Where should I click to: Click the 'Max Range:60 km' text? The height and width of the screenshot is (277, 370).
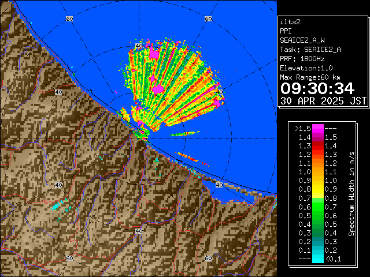(310, 77)
